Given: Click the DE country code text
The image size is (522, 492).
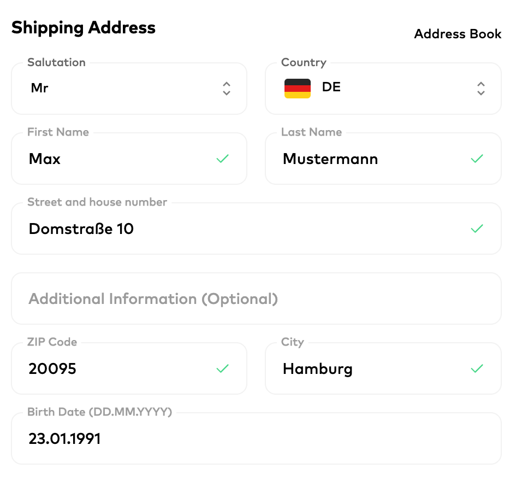Looking at the screenshot, I should [x=331, y=87].
